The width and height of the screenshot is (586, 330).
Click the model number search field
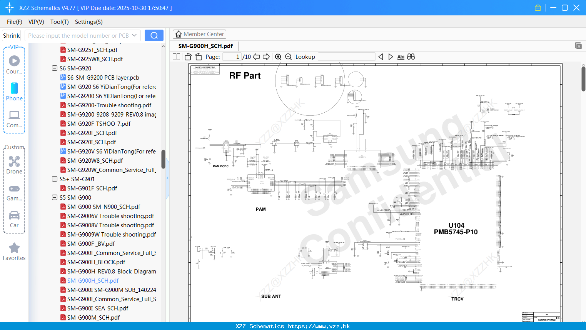tap(78, 35)
